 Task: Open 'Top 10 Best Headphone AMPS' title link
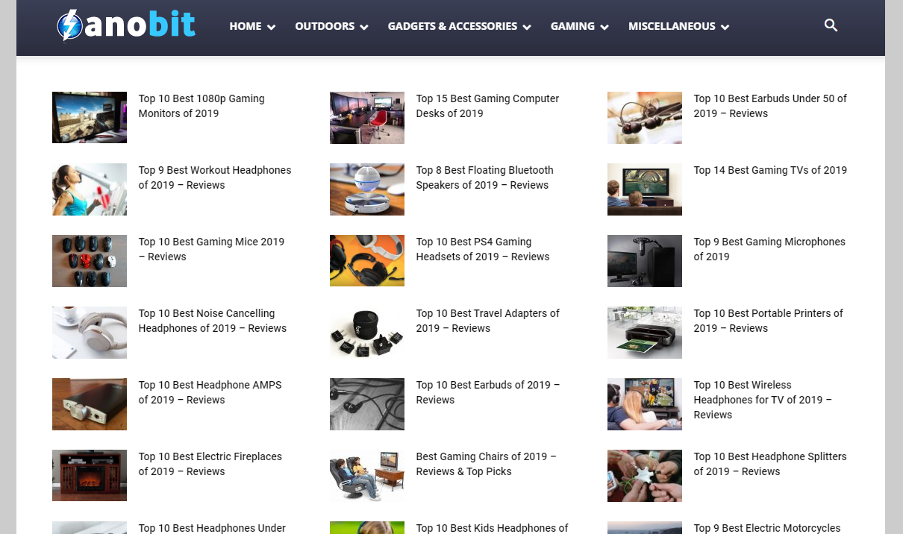pyautogui.click(x=210, y=392)
